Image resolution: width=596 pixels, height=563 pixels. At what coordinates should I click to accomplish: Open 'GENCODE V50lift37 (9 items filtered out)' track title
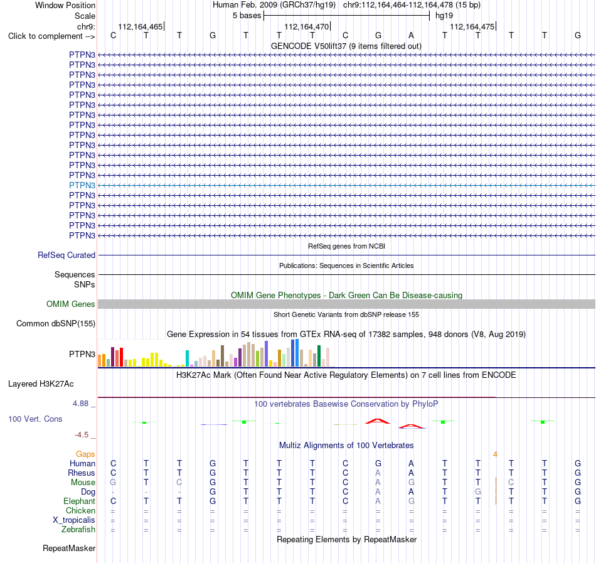346,46
